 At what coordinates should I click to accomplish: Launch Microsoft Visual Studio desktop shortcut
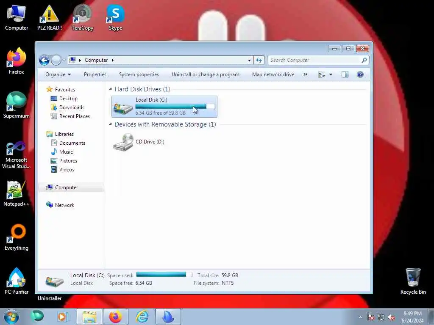(x=17, y=155)
